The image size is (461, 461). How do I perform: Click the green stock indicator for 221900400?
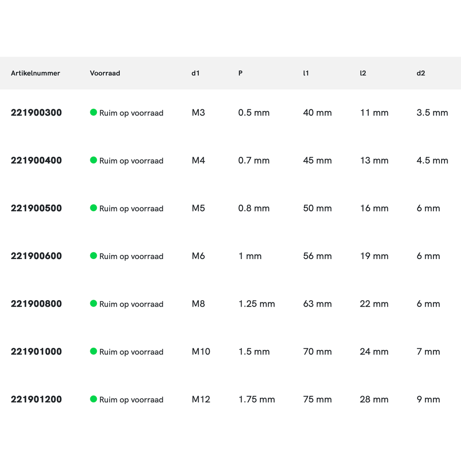click(x=93, y=160)
